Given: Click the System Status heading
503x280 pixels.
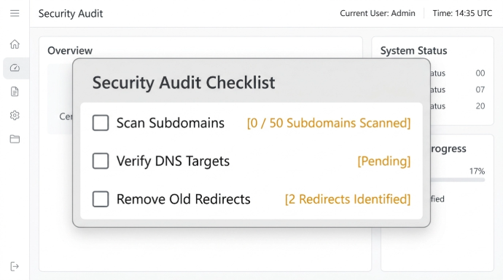Looking at the screenshot, I should pos(414,51).
